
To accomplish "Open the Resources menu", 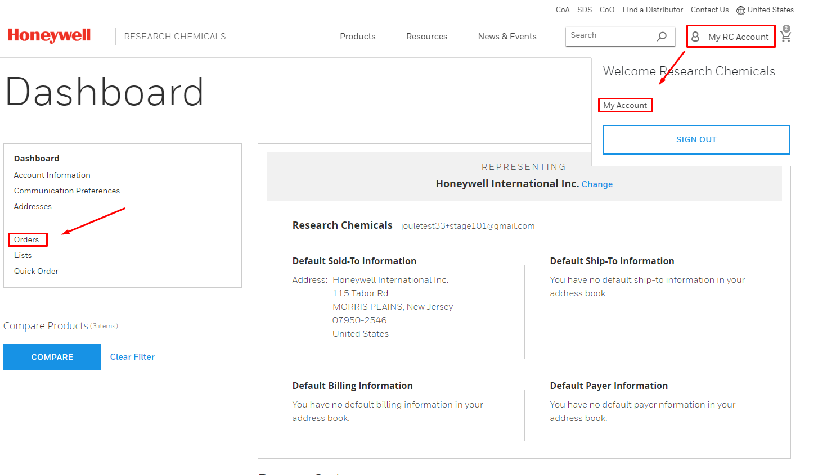I will [426, 37].
